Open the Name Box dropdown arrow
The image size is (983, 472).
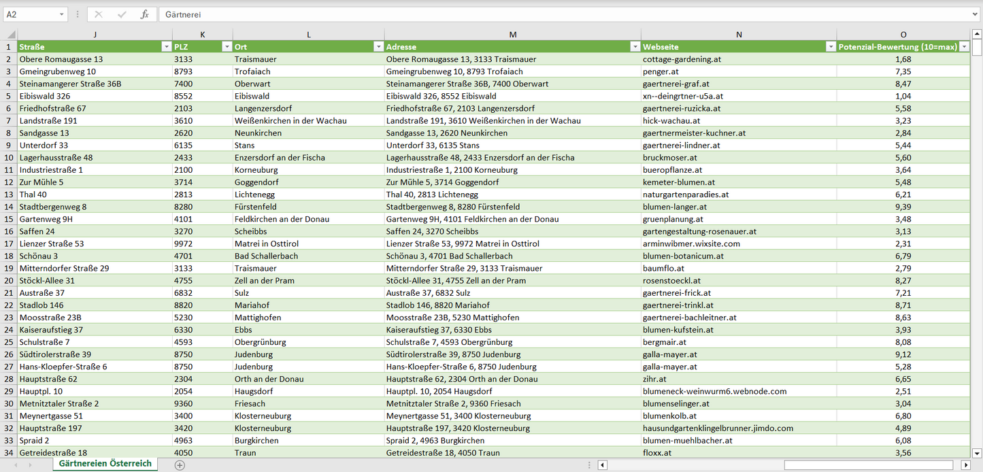[x=62, y=14]
